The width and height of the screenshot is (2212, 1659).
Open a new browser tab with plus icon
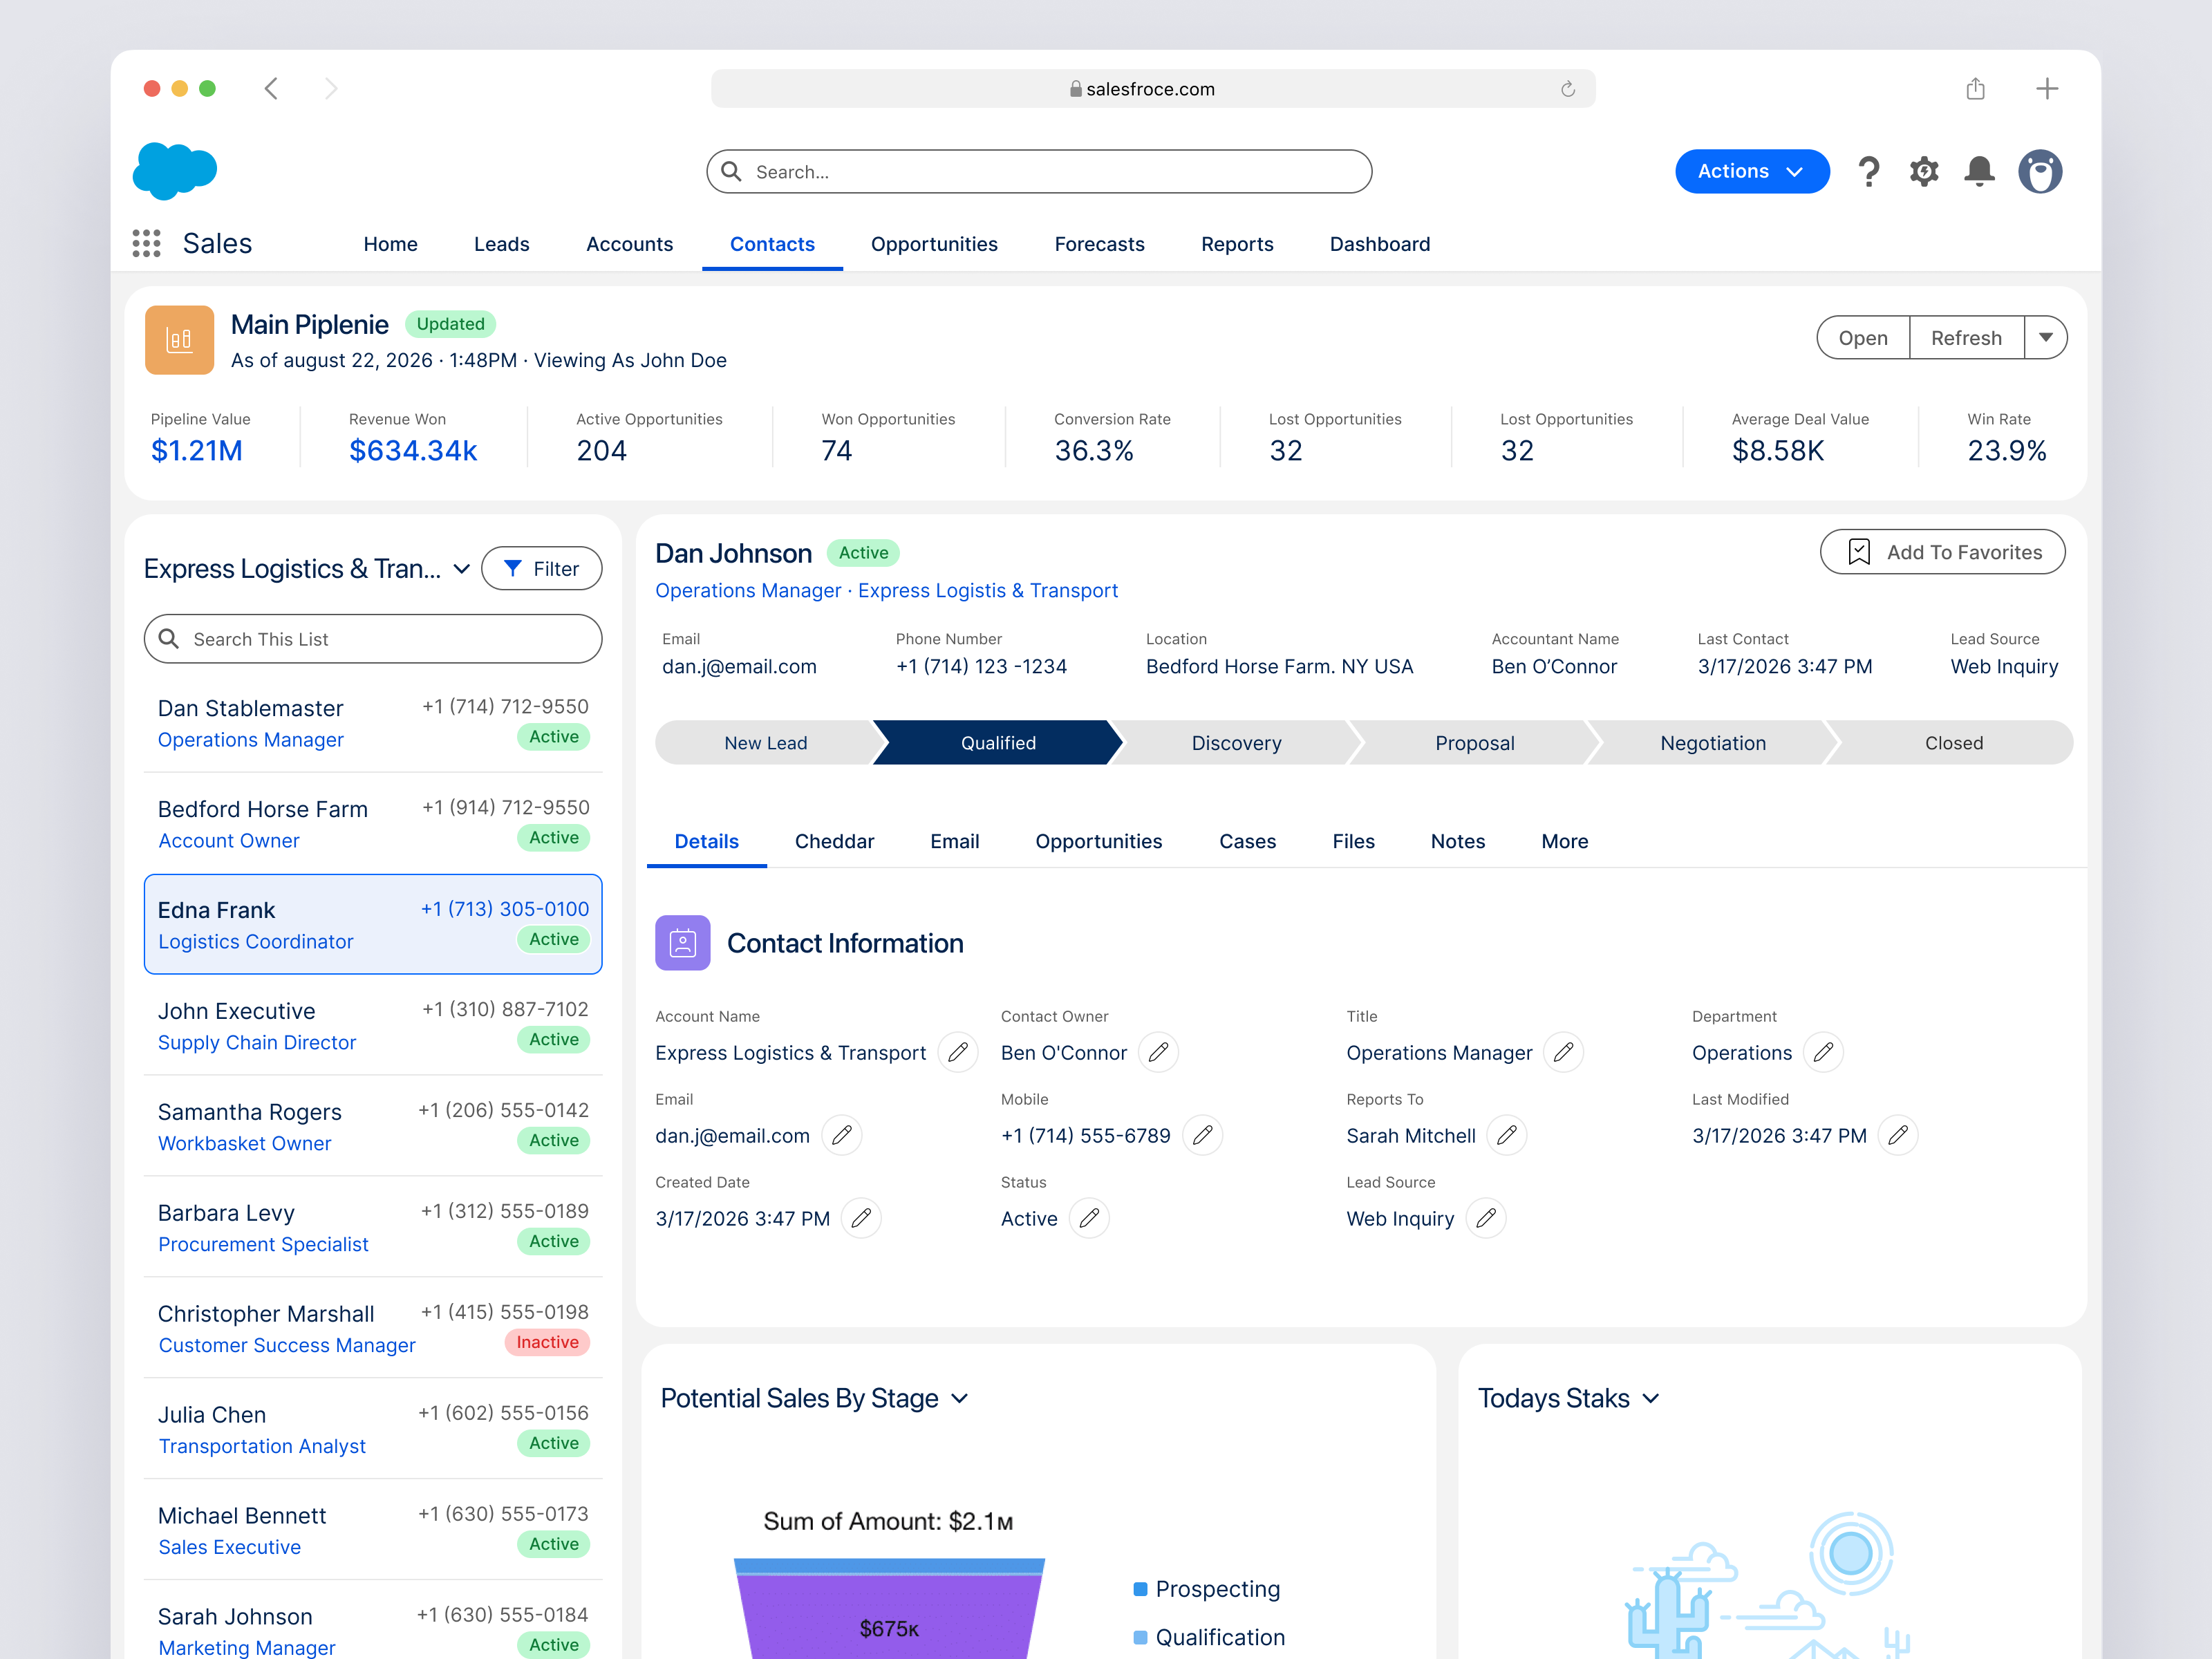coord(2047,89)
